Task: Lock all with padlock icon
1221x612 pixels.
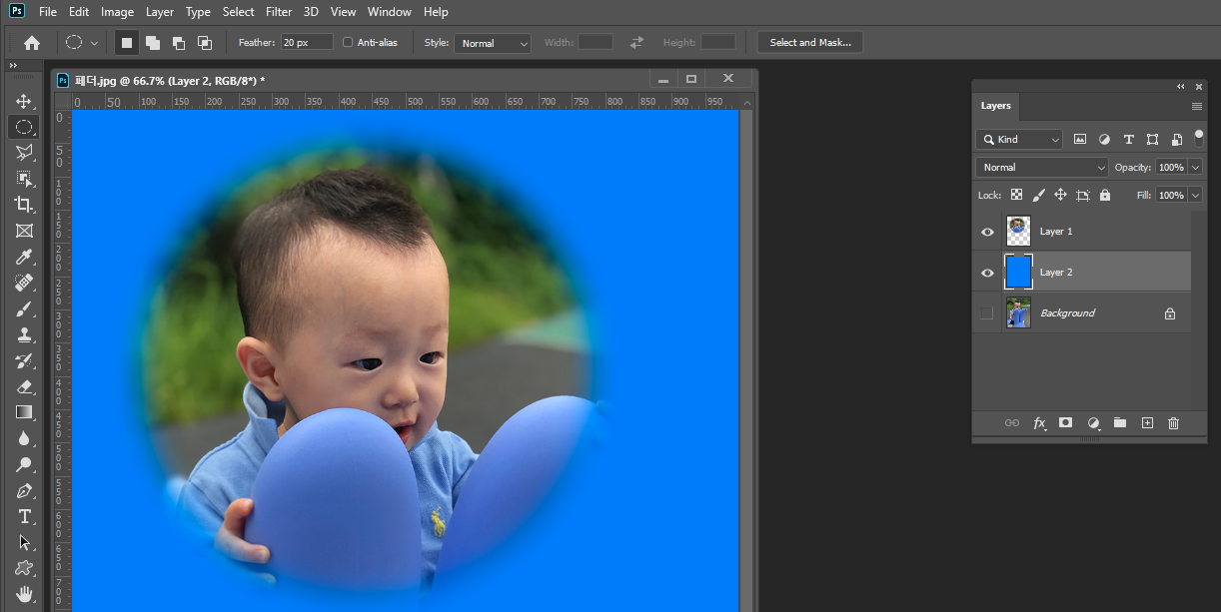Action: [1104, 196]
